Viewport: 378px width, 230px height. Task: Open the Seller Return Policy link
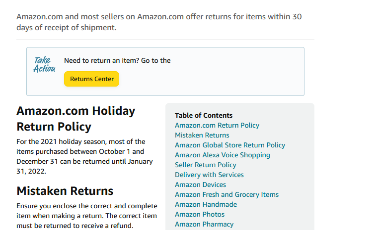206,165
